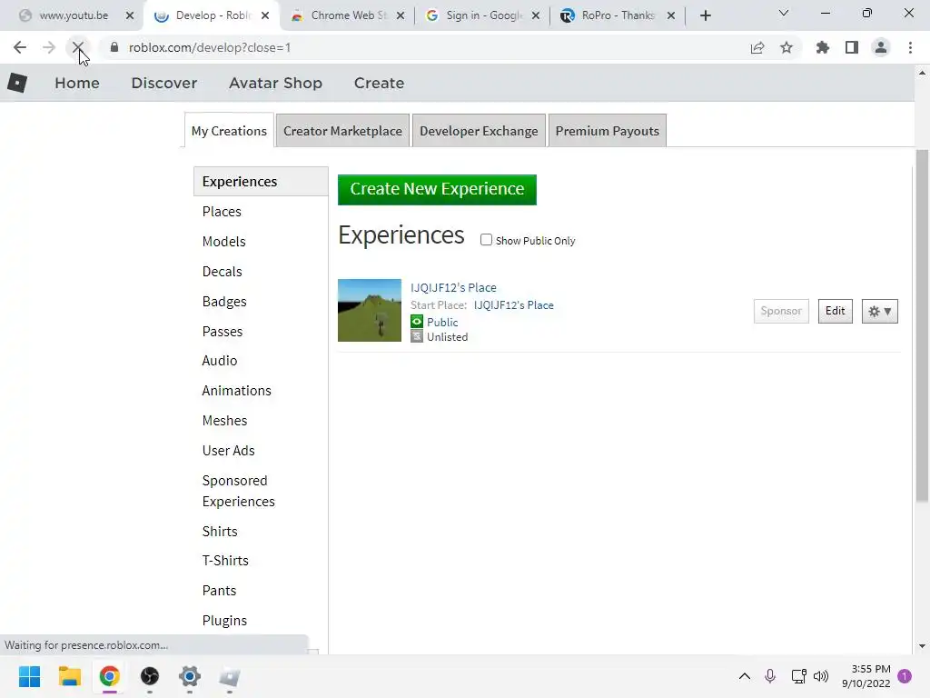The width and height of the screenshot is (930, 698).
Task: Select Pants in the sidebar
Action: pyautogui.click(x=220, y=591)
